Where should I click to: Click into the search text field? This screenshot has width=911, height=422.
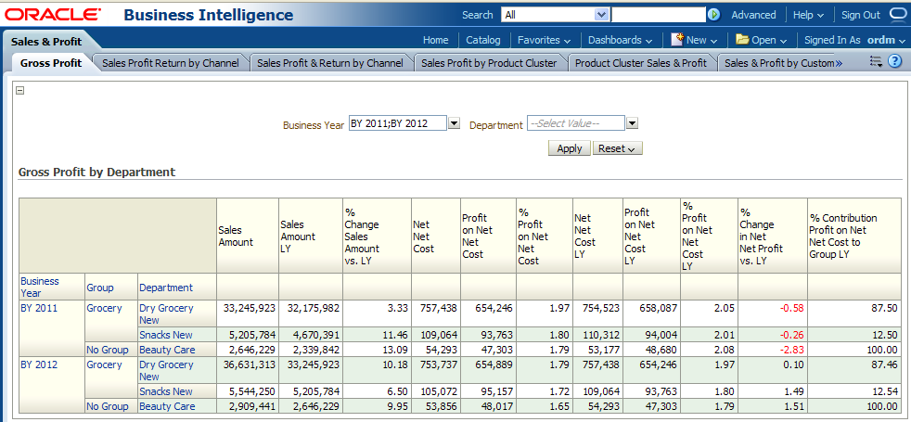658,15
